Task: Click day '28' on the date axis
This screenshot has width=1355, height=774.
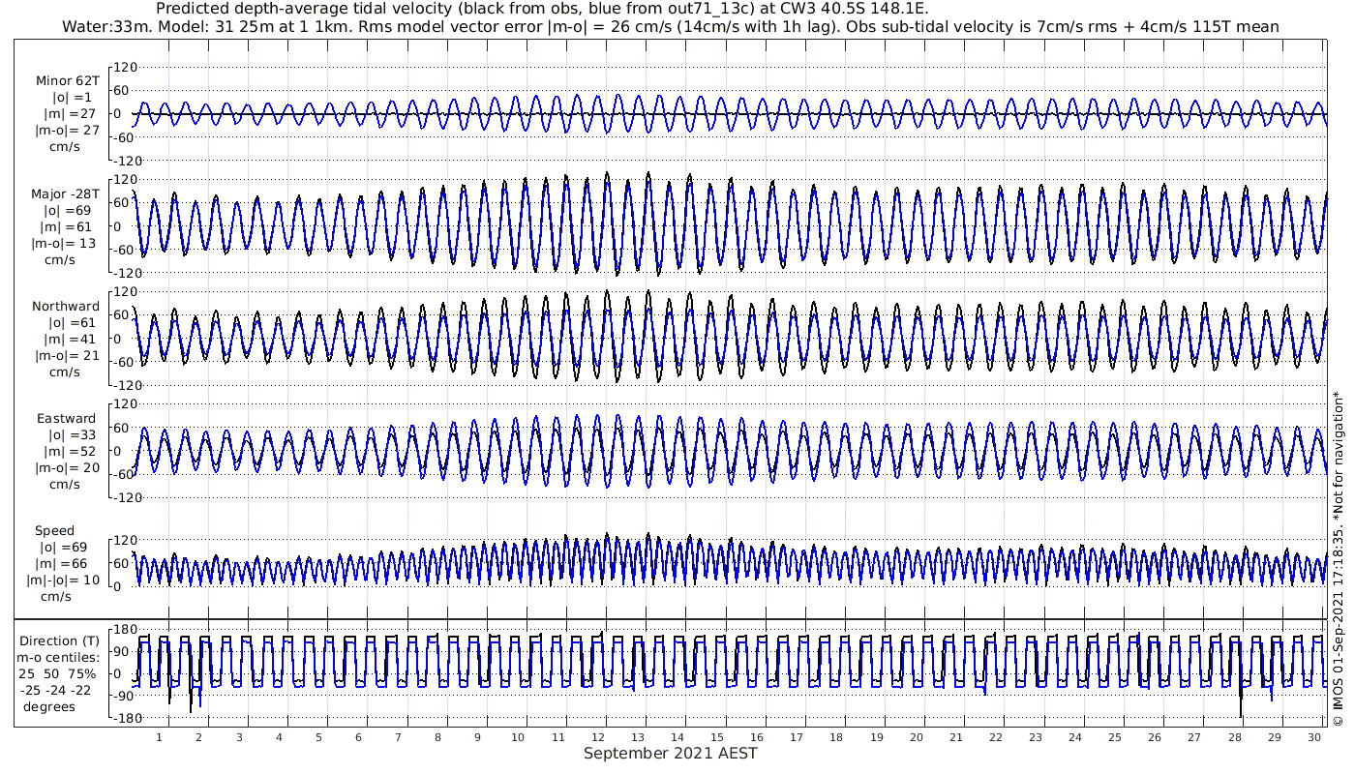Action: [1235, 737]
